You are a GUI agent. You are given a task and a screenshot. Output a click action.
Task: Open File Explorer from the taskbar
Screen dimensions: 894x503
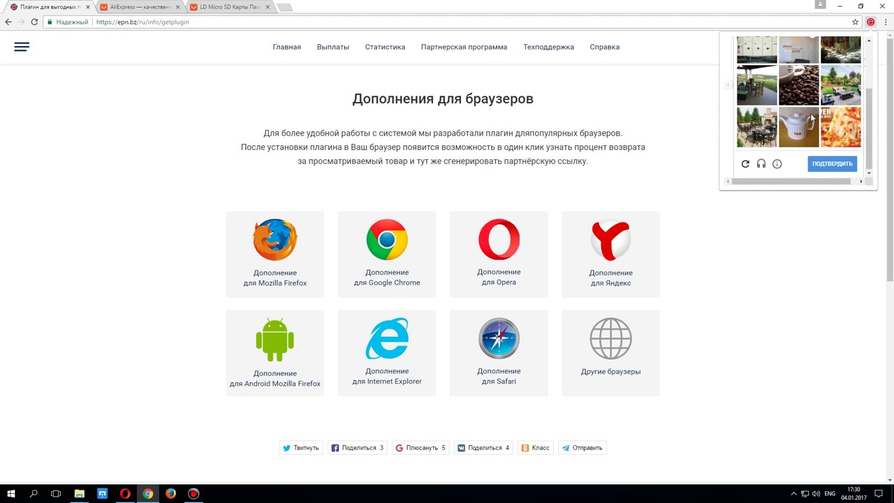(80, 494)
